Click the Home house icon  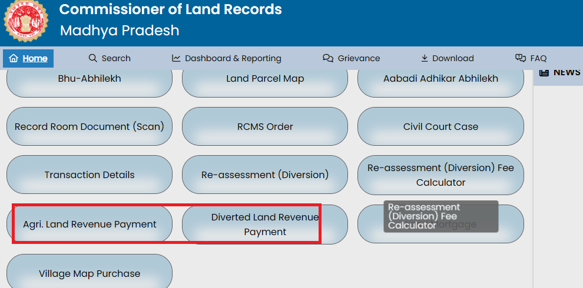pyautogui.click(x=14, y=58)
